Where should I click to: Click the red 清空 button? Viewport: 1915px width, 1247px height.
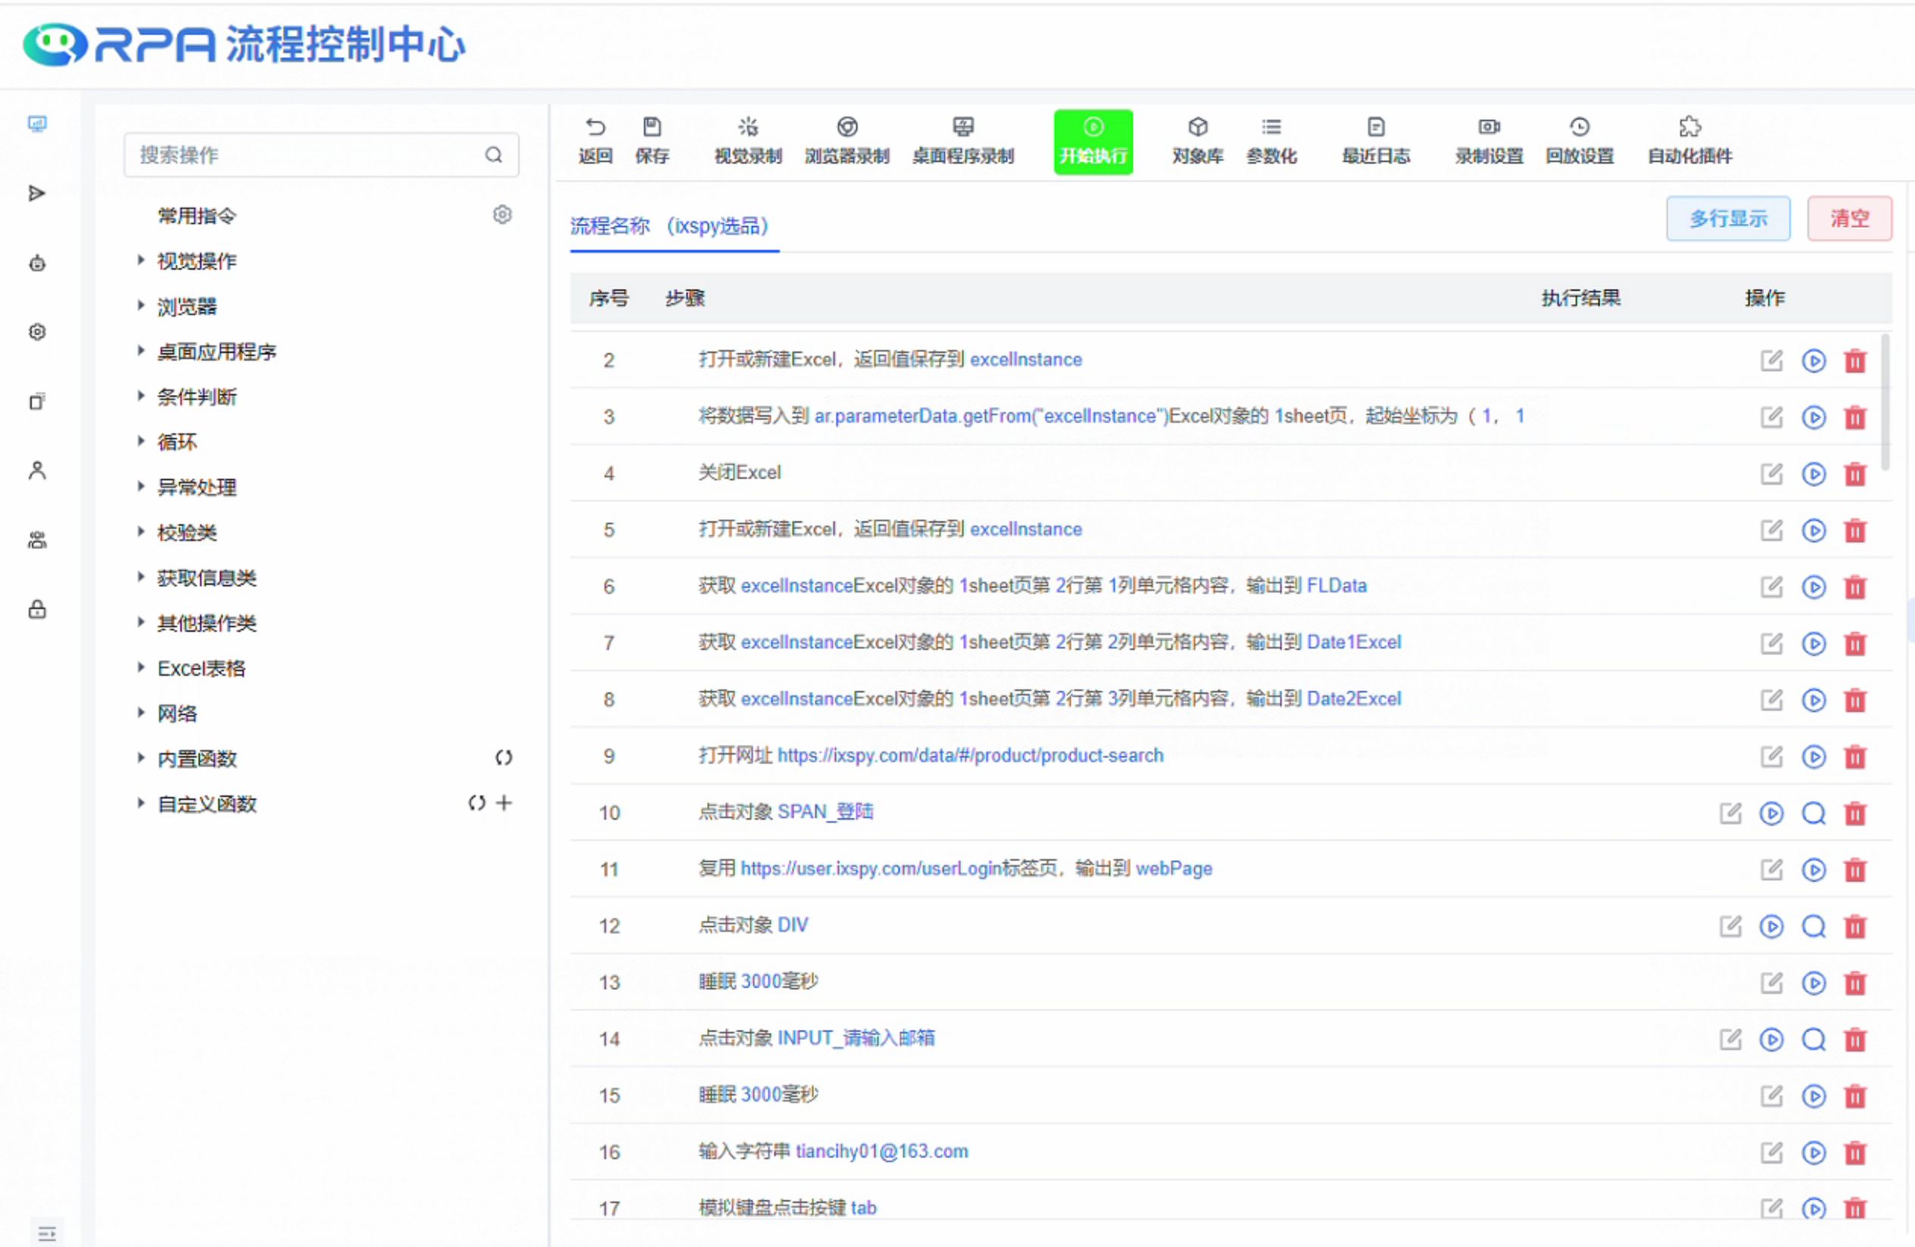(x=1848, y=218)
